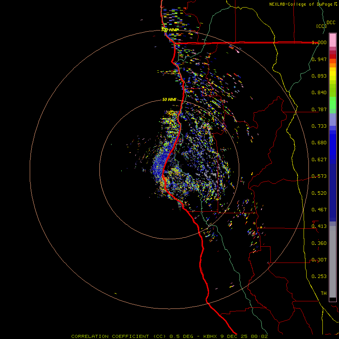The width and height of the screenshot is (339, 339).
Task: Select the 0.360 scale value
Action: [319, 243]
